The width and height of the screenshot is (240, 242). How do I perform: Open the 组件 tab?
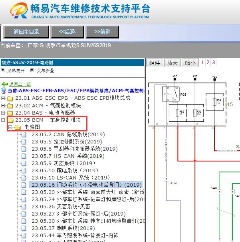155,63
